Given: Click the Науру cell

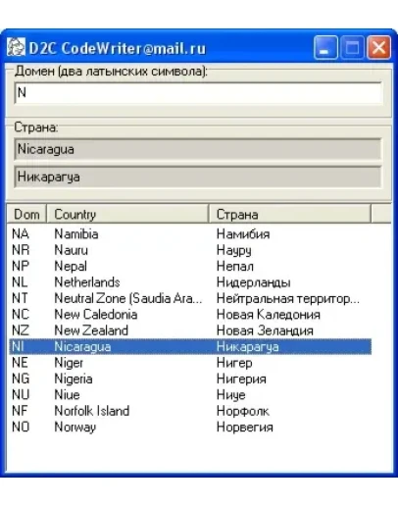Looking at the screenshot, I should 234,251.
